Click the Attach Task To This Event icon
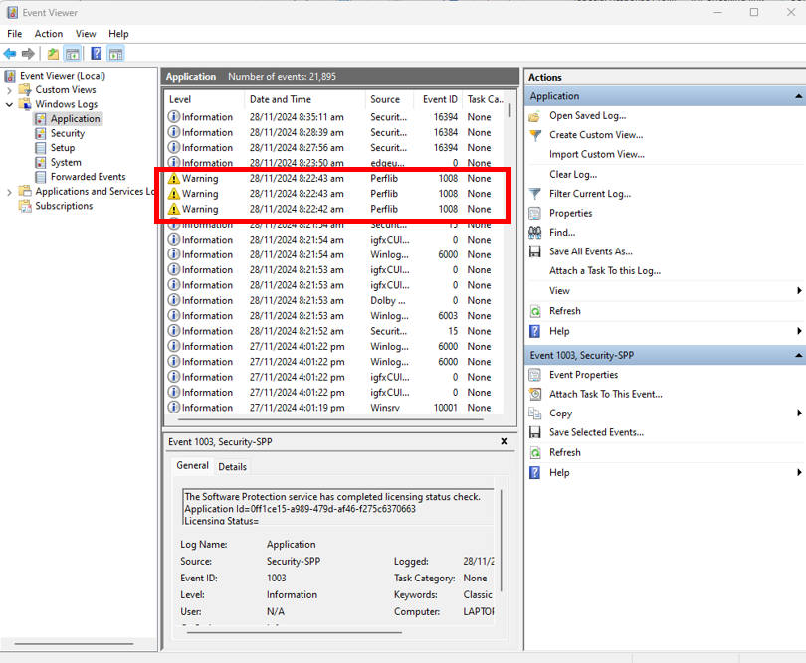The height and width of the screenshot is (663, 806). coord(534,394)
